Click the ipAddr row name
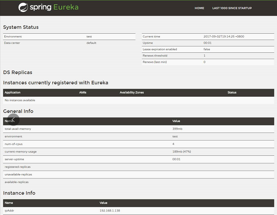This screenshot has width=277, height=215. pyautogui.click(x=9, y=211)
